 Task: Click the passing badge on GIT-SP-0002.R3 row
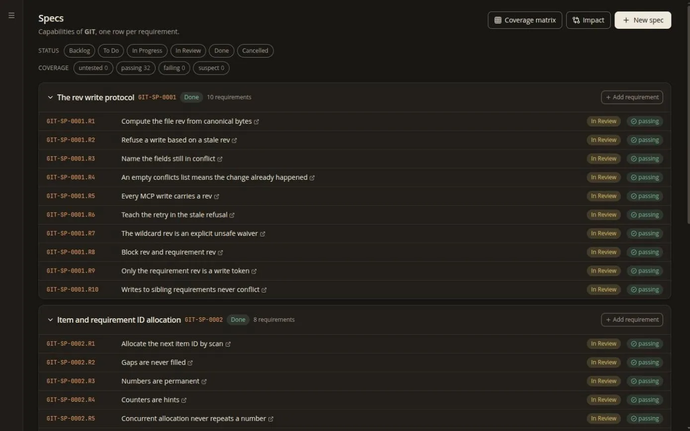(645, 381)
